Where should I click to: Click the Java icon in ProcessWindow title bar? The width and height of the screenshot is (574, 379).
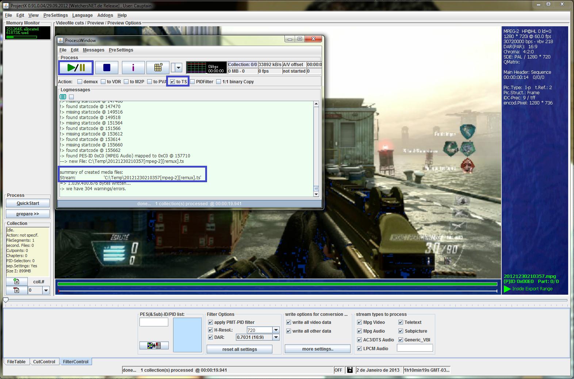61,40
